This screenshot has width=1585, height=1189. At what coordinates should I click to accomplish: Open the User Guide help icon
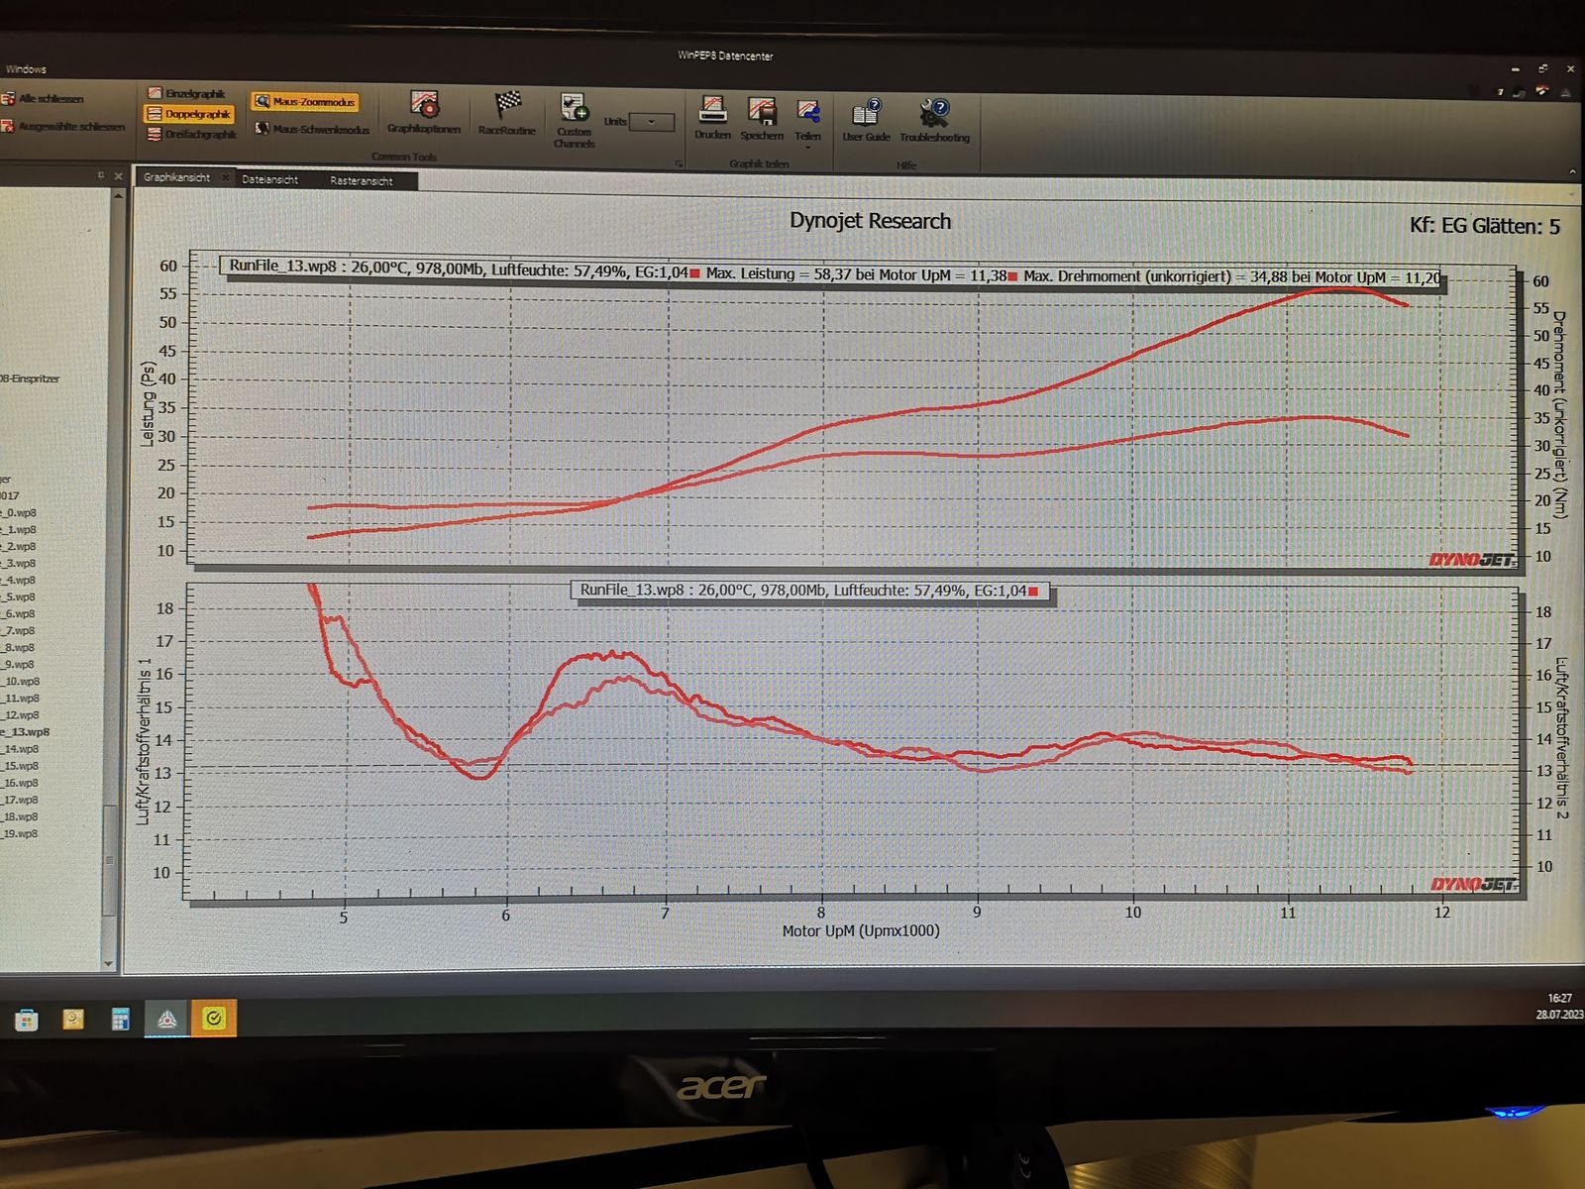[x=866, y=112]
